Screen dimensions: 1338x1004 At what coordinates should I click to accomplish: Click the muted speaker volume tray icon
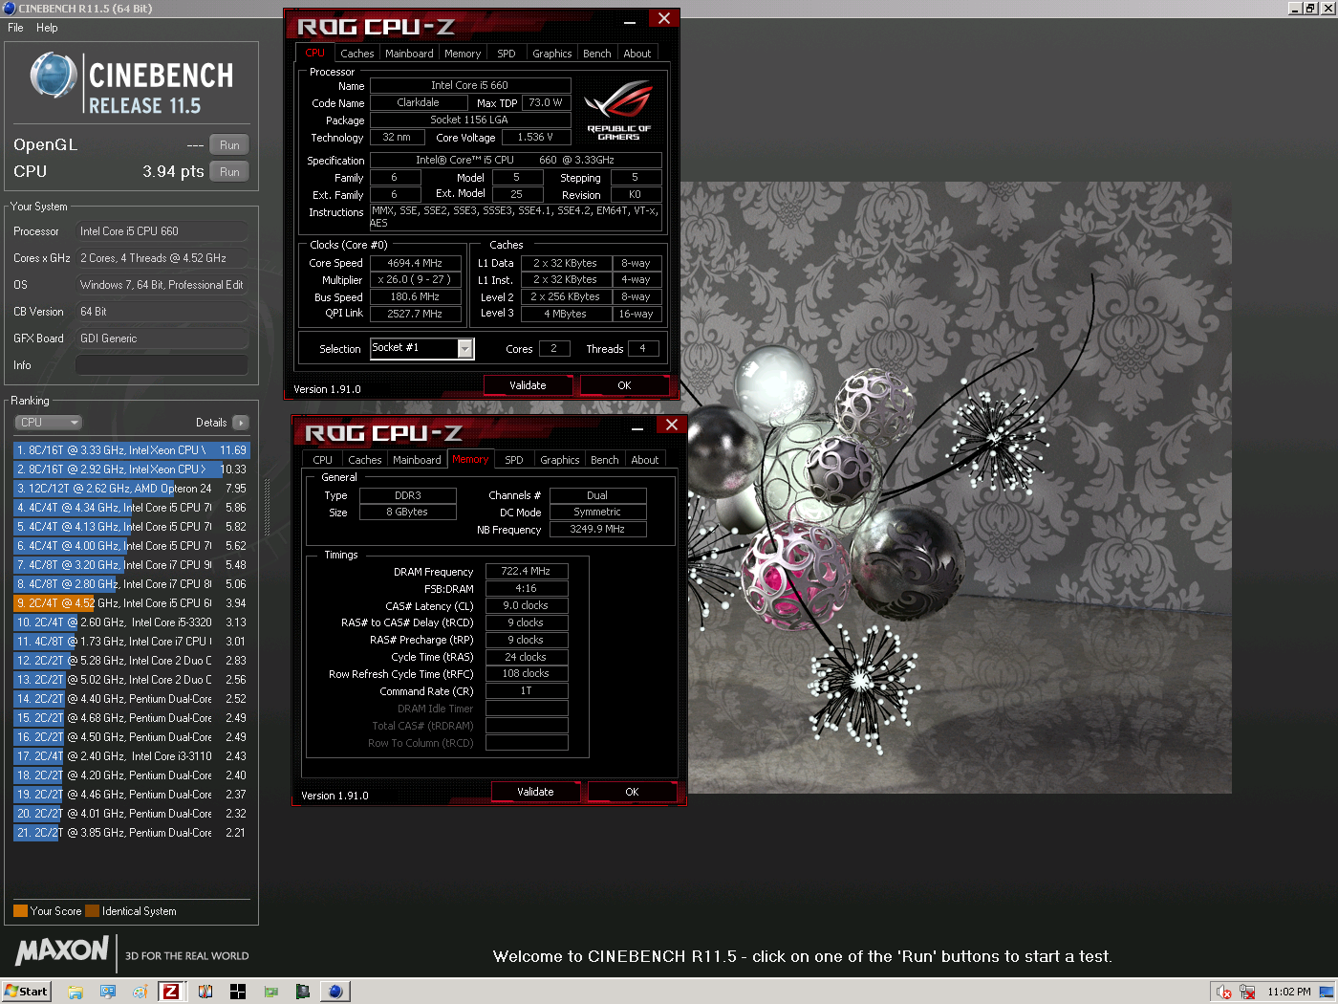(1224, 993)
